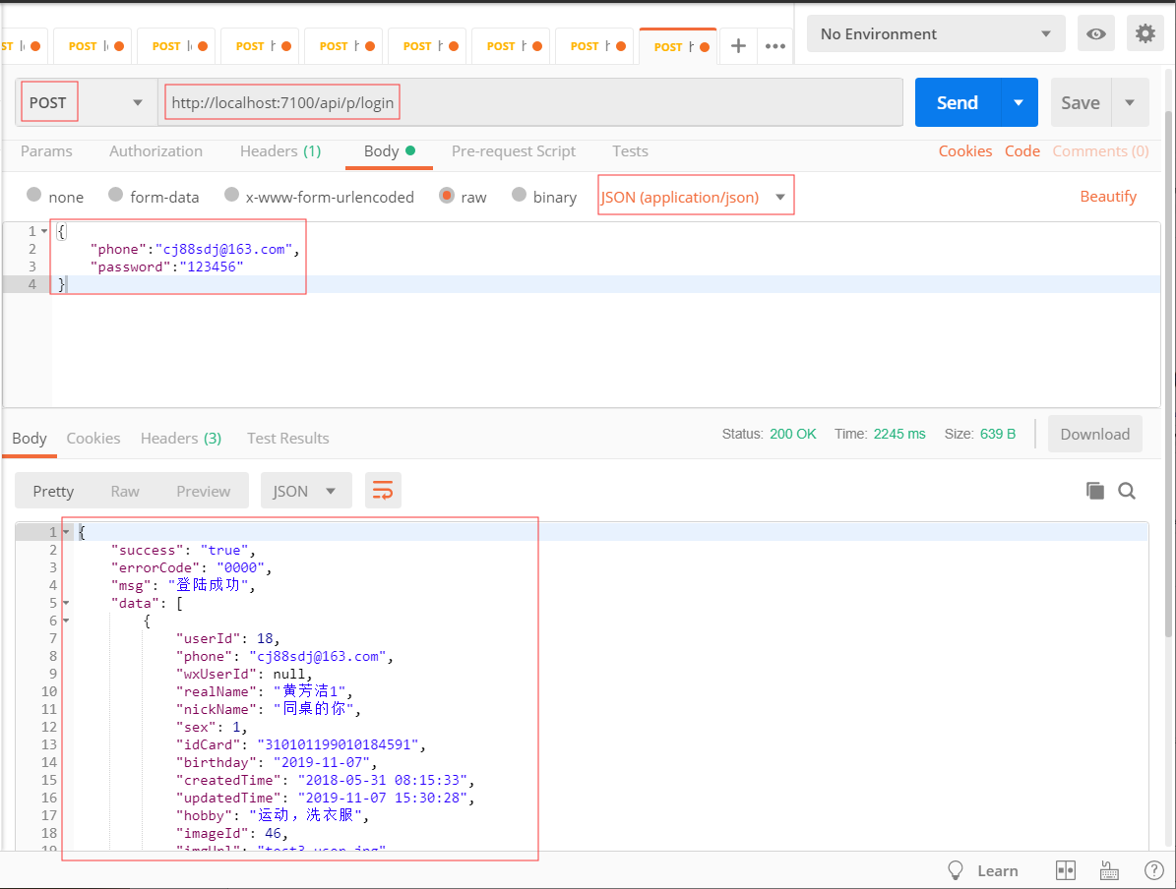The width and height of the screenshot is (1176, 889).
Task: Open Send button dropdown arrow
Action: [1019, 102]
